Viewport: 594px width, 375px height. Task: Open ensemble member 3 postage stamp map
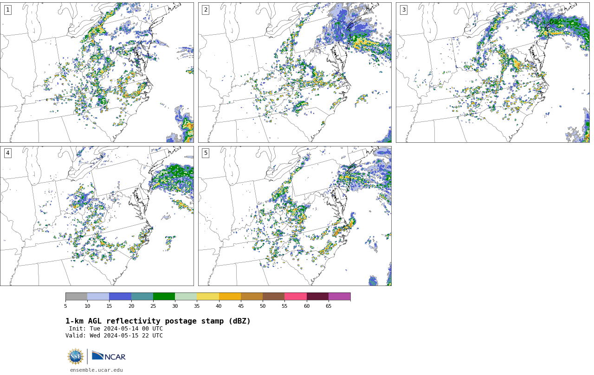pyautogui.click(x=493, y=72)
